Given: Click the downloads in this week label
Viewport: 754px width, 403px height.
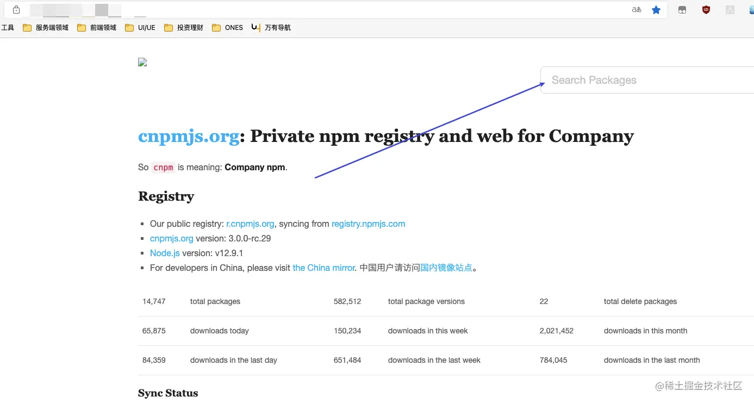Looking at the screenshot, I should click(x=428, y=331).
